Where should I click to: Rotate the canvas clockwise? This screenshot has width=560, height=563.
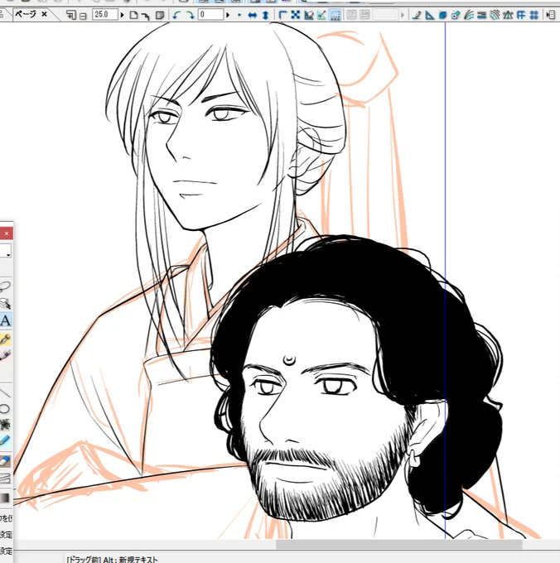click(190, 15)
